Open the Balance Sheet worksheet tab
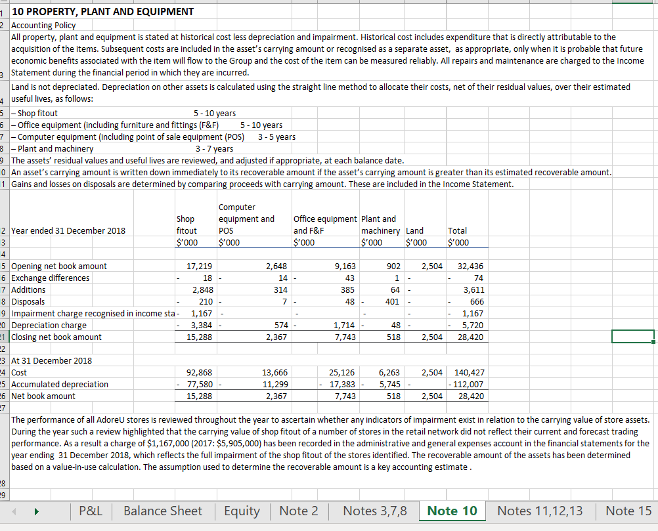 162,511
